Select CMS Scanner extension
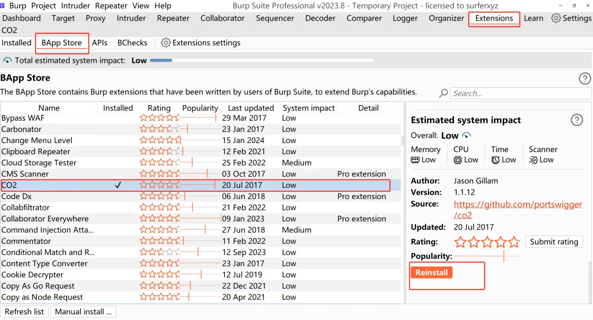Viewport: 593px width, 320px height. 200,174
